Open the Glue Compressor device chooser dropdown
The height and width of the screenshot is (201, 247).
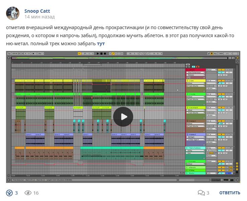pos(196,72)
